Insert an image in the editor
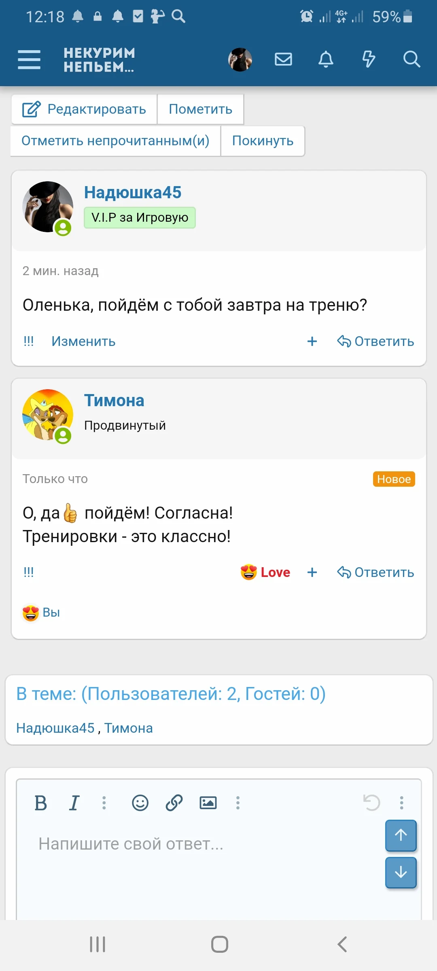Image resolution: width=437 pixels, height=971 pixels. [208, 803]
